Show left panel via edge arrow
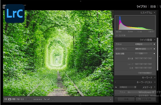This screenshot has width=161, height=105. tap(1, 56)
